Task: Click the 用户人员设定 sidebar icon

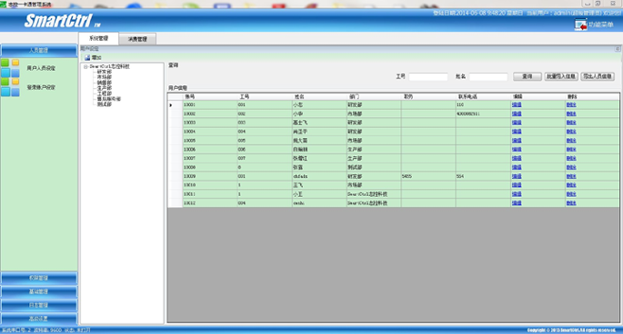Action: (10, 68)
